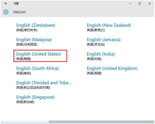
Task: Click the 英语(美国) subtitle
Action: (24, 59)
